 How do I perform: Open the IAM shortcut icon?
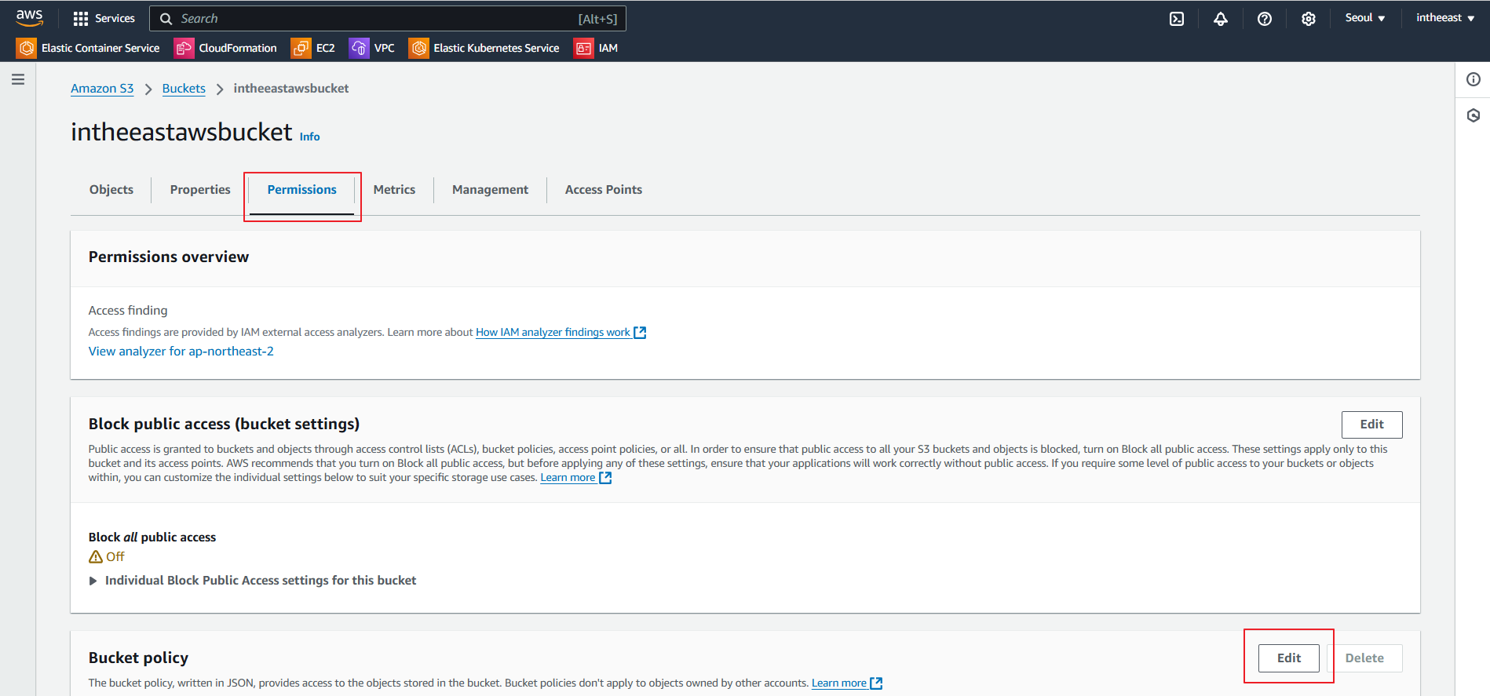pos(583,48)
